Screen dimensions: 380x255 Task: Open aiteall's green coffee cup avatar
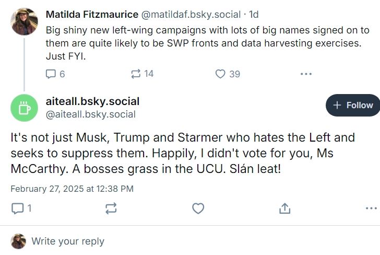(x=24, y=108)
